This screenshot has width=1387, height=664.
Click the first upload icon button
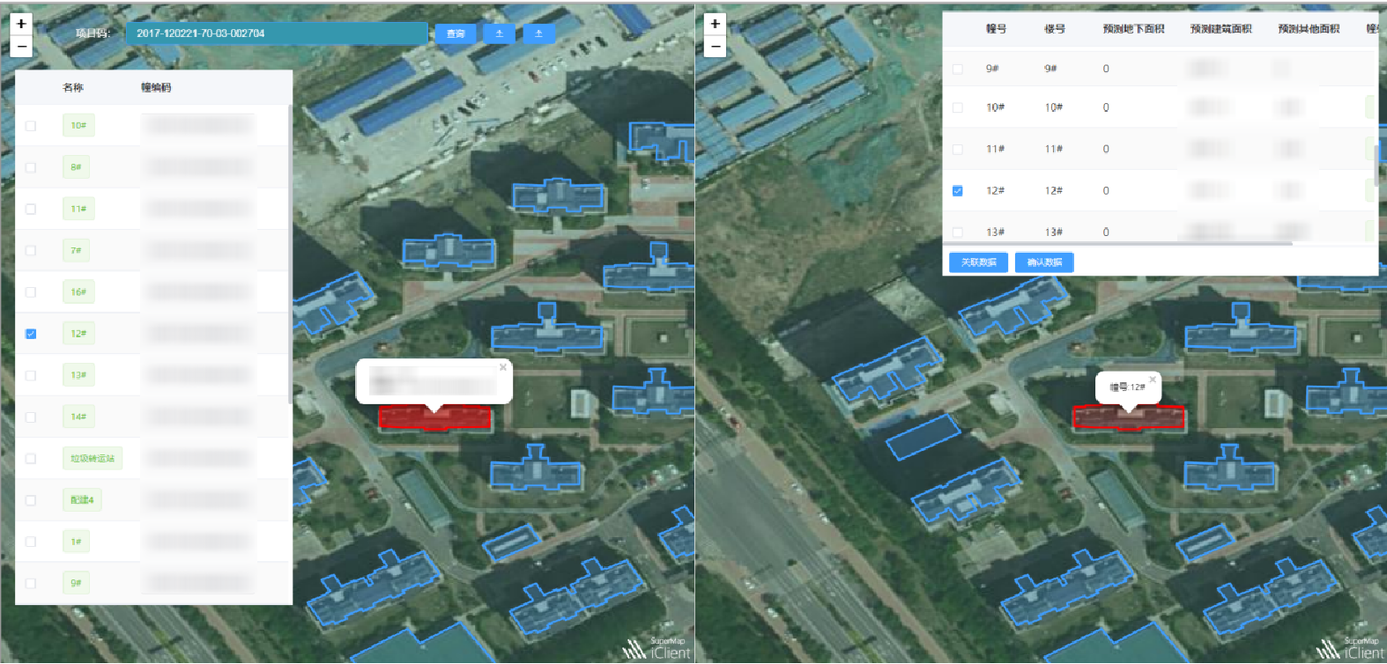click(500, 33)
